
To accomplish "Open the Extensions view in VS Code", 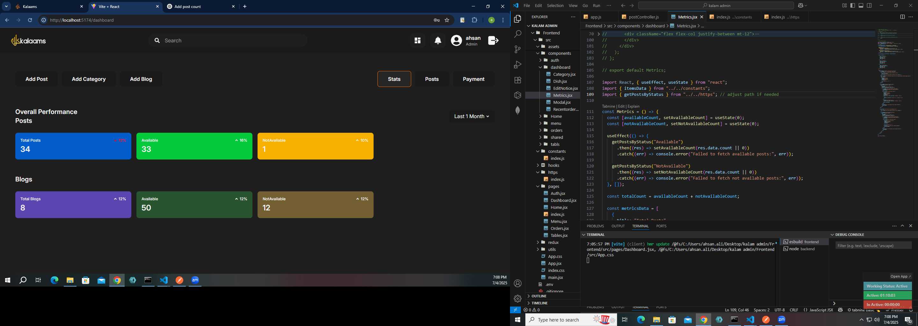I will coord(517,80).
